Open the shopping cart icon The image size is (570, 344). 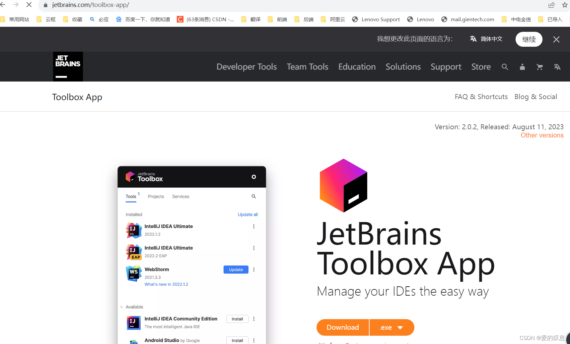(540, 67)
